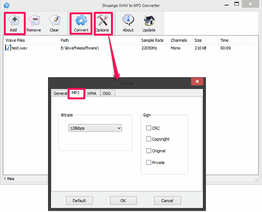The width and height of the screenshot is (262, 212).
Task: Switch to the General tab
Action: 60,93
